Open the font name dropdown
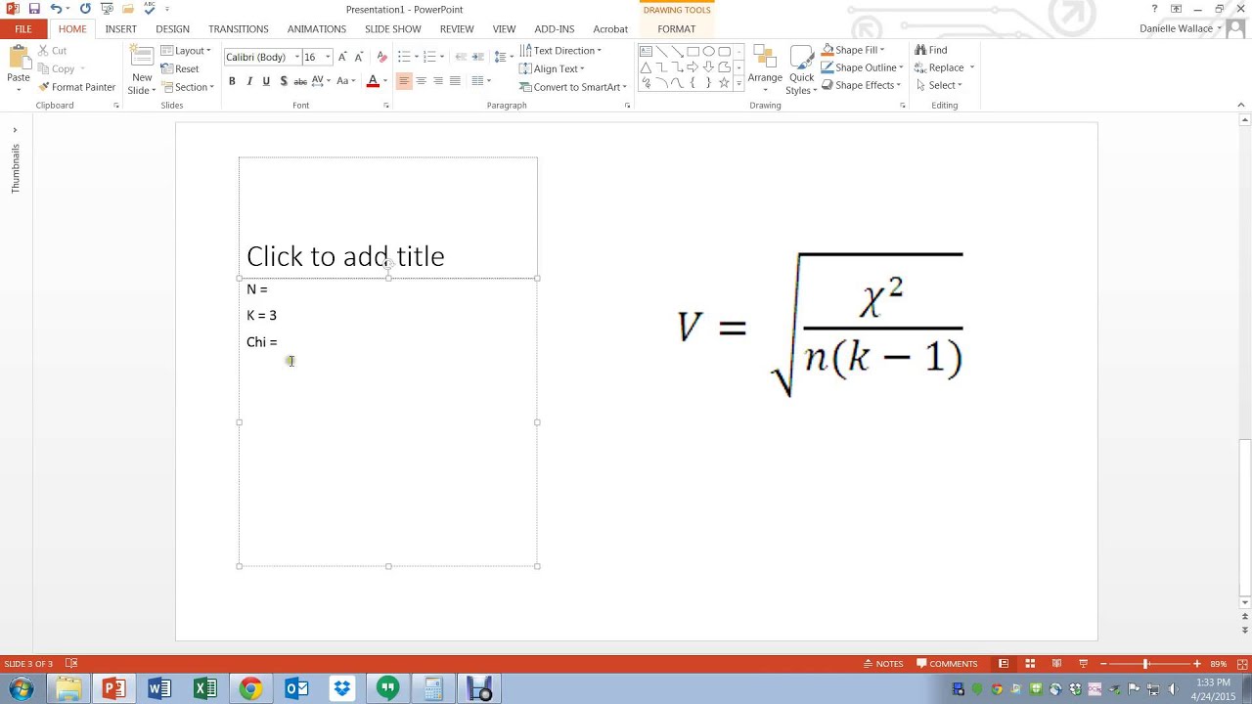 (297, 57)
